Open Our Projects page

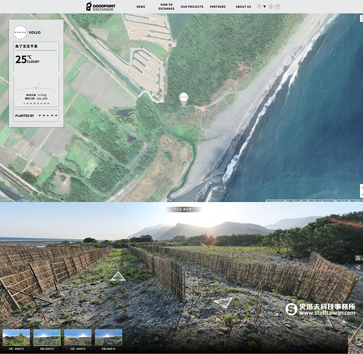tap(192, 7)
